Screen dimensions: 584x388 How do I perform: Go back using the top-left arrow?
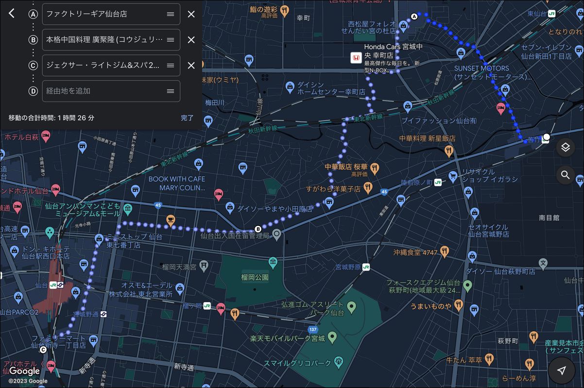[x=12, y=14]
